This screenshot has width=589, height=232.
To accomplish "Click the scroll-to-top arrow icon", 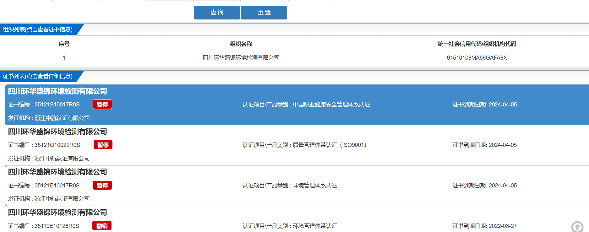I will [x=577, y=227].
